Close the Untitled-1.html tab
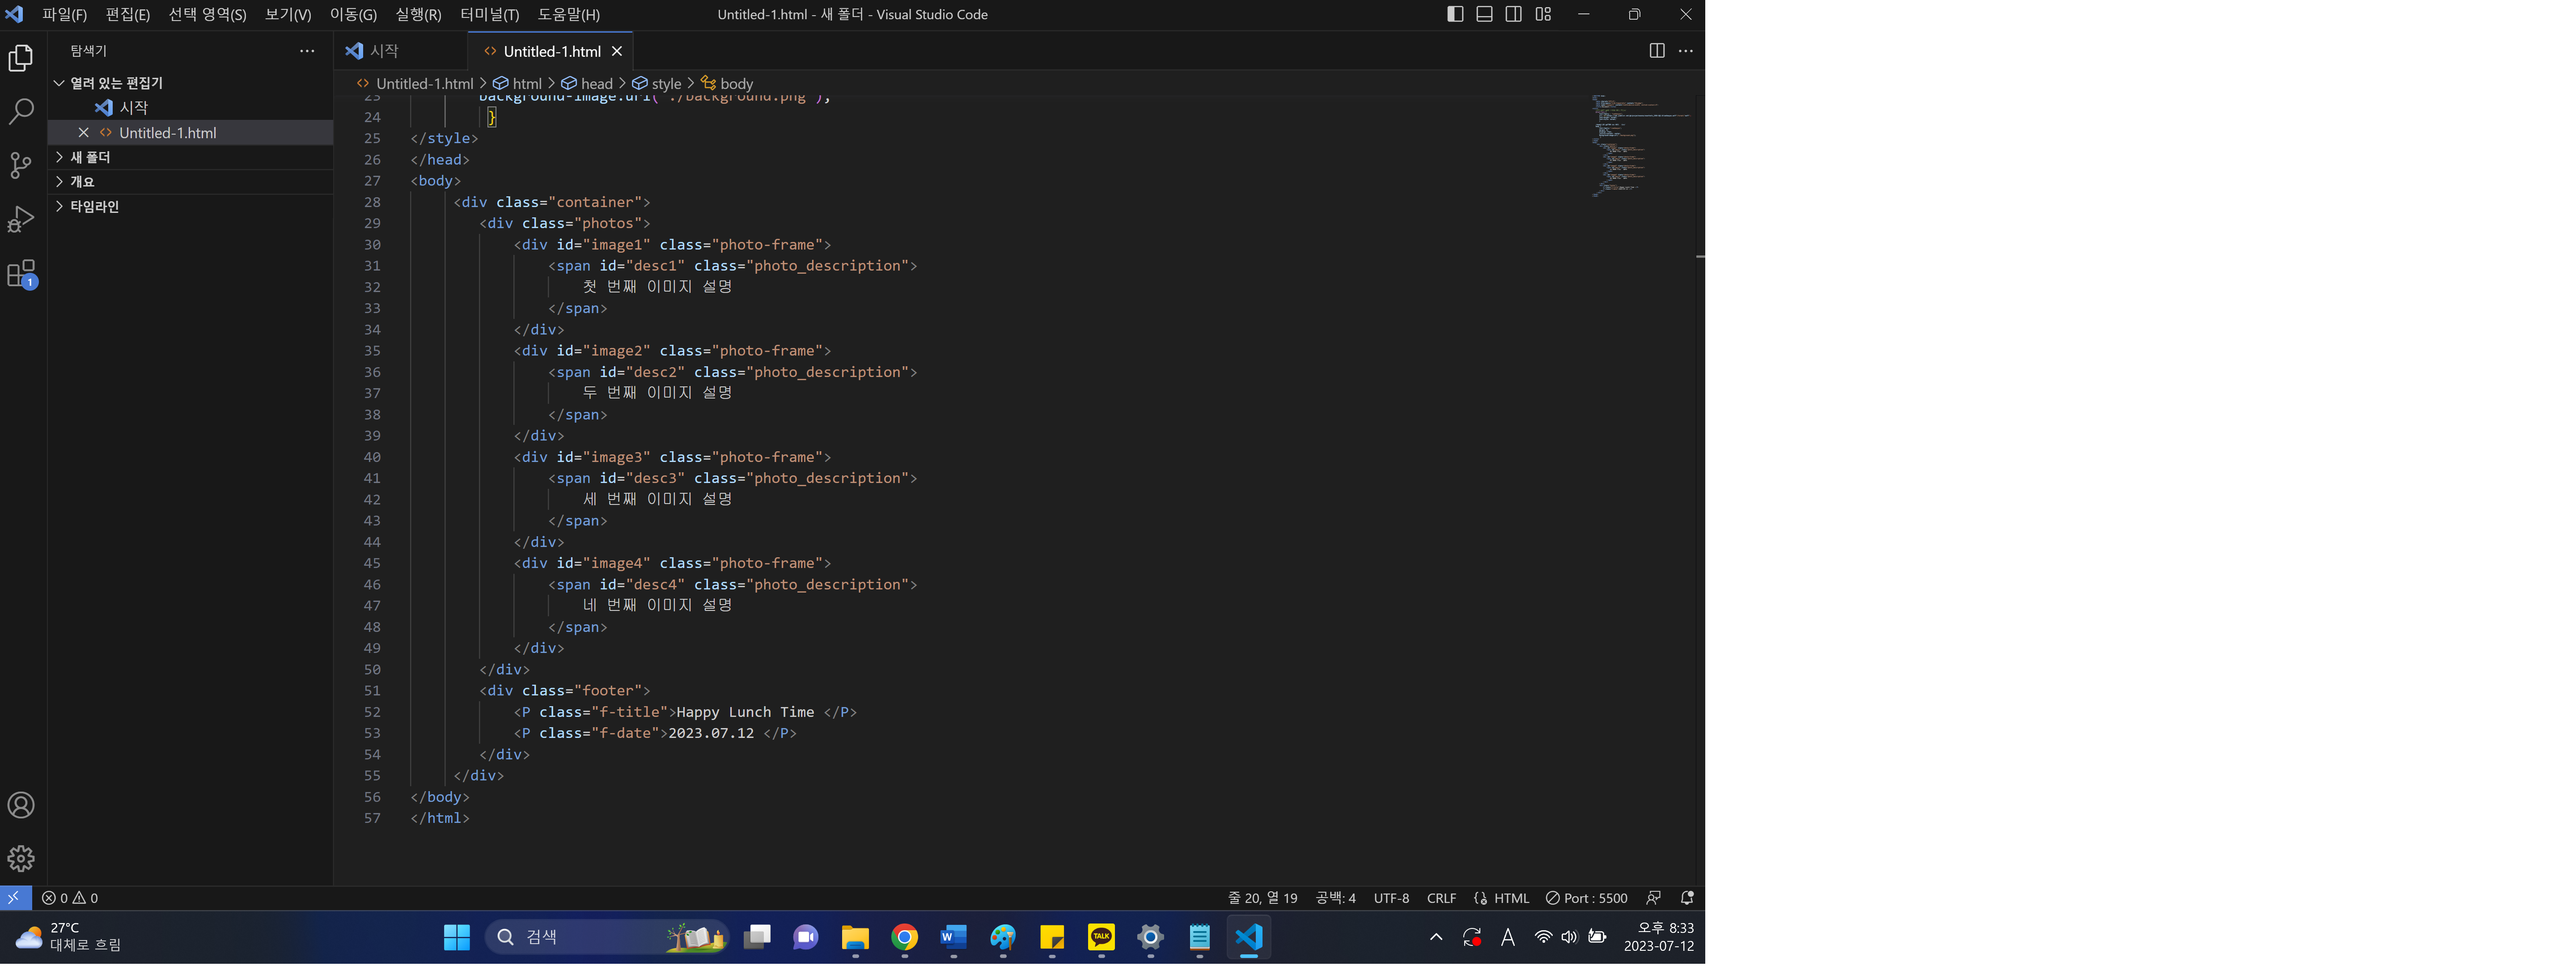 [x=617, y=51]
